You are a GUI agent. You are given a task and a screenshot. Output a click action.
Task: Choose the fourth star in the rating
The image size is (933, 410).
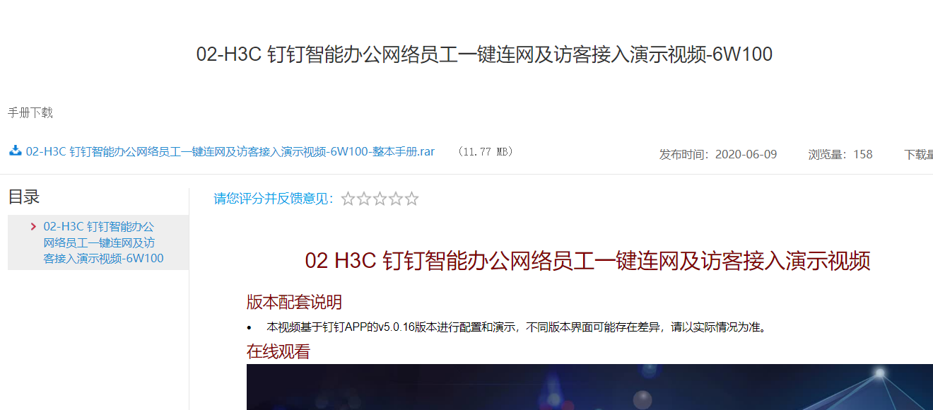[396, 199]
